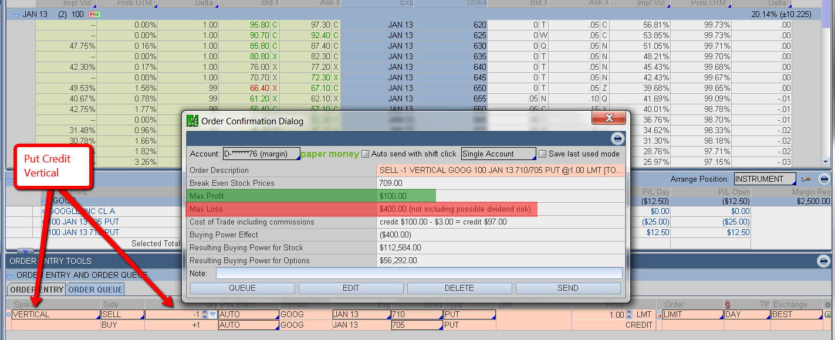This screenshot has width=835, height=340.
Task: Open the Account dropdown in the dialog
Action: tap(261, 154)
